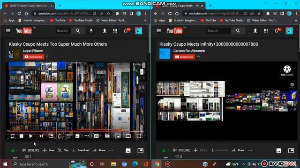Switch to the left window's Klasky Csupo tab

pos(29,6)
